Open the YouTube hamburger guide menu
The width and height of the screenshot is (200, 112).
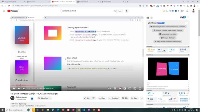click(x=4, y=11)
